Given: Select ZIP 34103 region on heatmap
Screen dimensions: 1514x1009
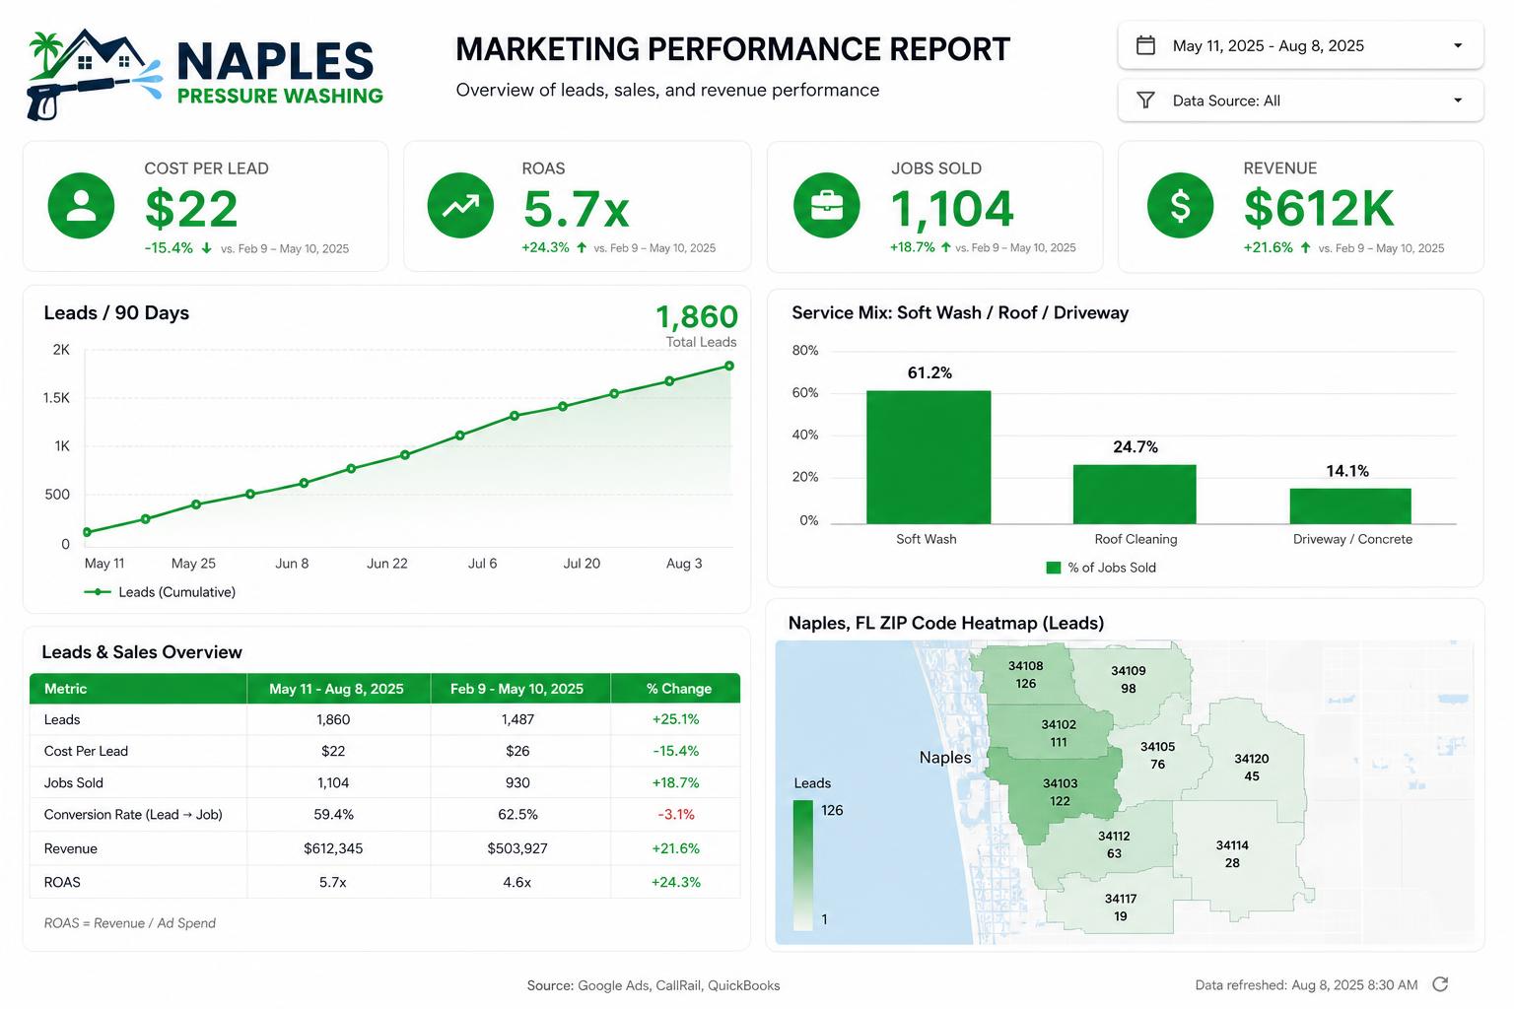Looking at the screenshot, I should point(1060,793).
